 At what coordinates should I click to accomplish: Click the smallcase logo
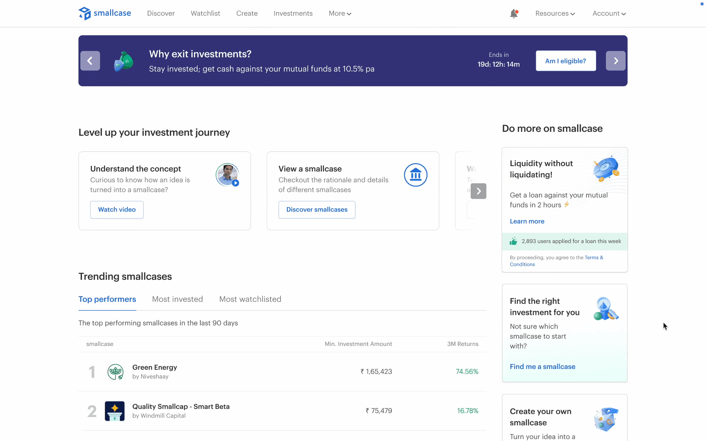[105, 13]
